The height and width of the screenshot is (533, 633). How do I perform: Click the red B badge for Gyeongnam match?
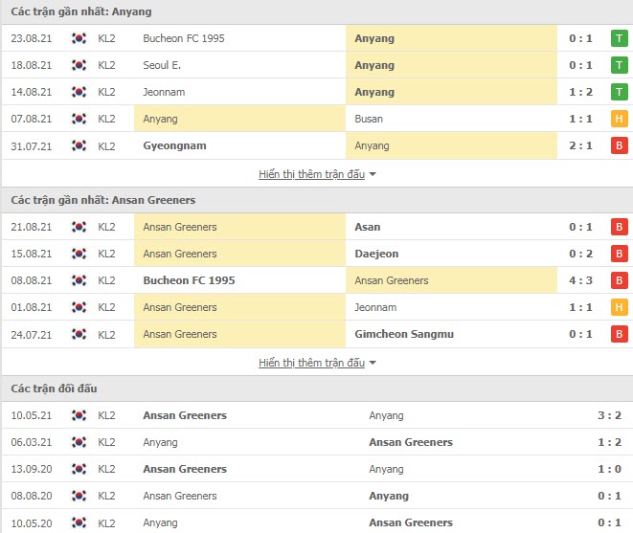(619, 145)
